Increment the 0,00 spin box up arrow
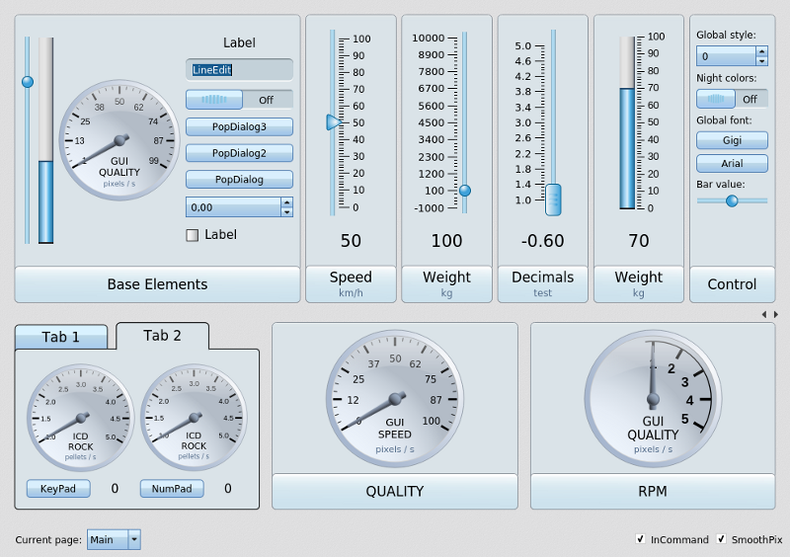This screenshot has height=557, width=790. 286,202
